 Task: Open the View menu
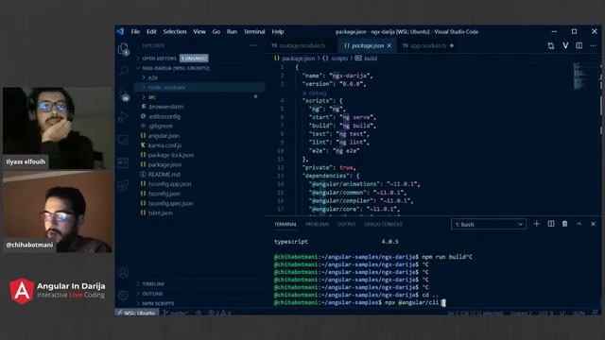pyautogui.click(x=199, y=31)
